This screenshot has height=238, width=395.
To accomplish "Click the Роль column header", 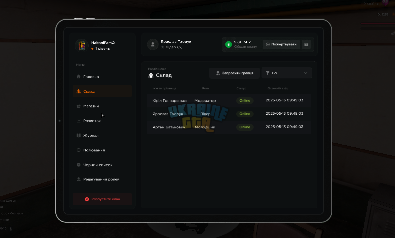I will tap(206, 88).
